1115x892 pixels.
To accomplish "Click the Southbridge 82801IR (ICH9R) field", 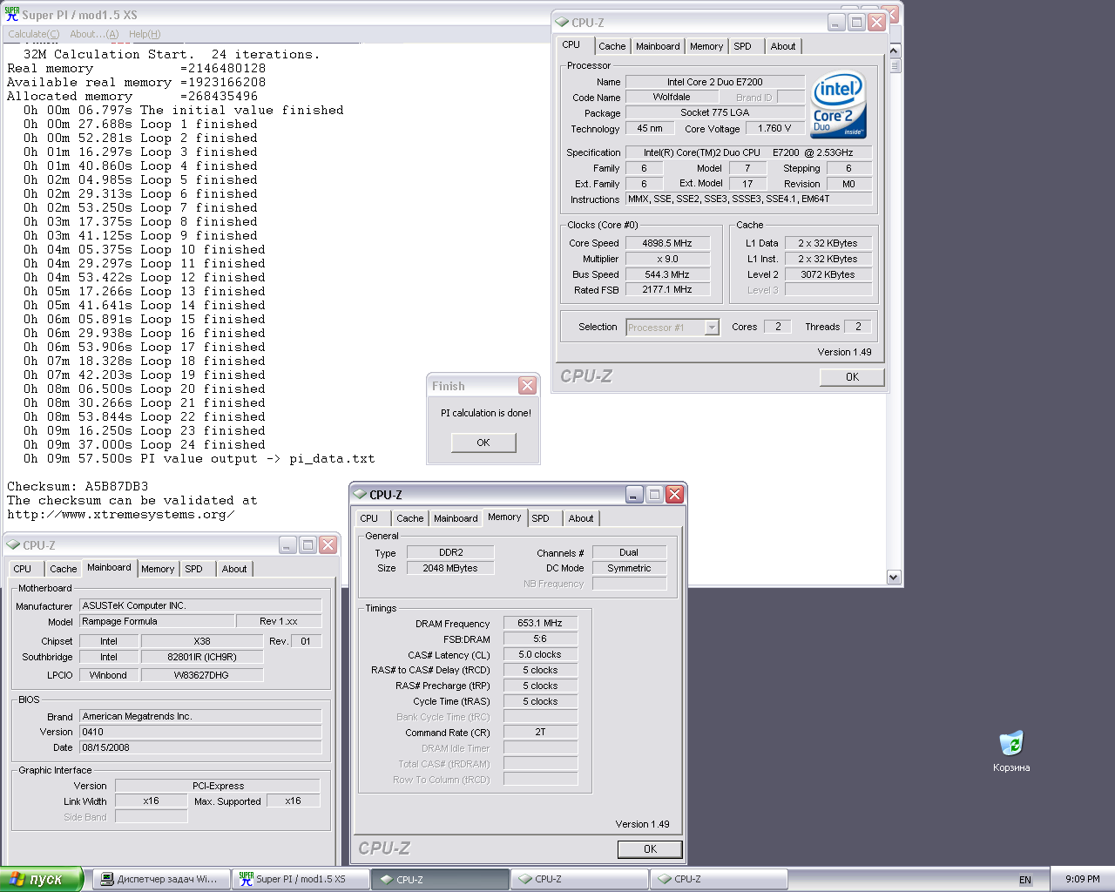I will click(x=202, y=657).
